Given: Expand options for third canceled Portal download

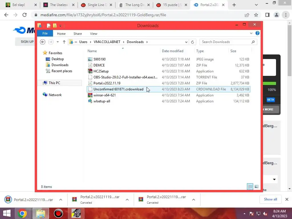Looking at the screenshot, I should click(194, 200).
